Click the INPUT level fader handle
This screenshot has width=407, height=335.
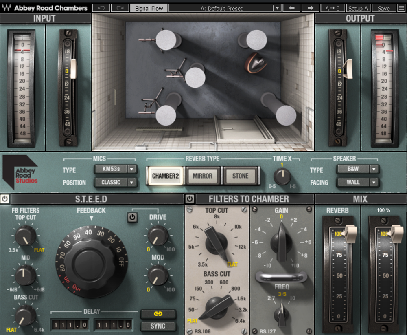(73, 69)
